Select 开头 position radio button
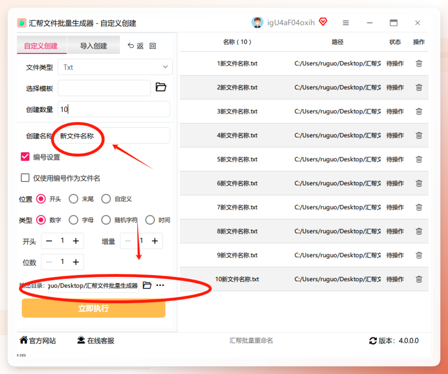Viewport: 448px width, 374px height. pyautogui.click(x=41, y=199)
